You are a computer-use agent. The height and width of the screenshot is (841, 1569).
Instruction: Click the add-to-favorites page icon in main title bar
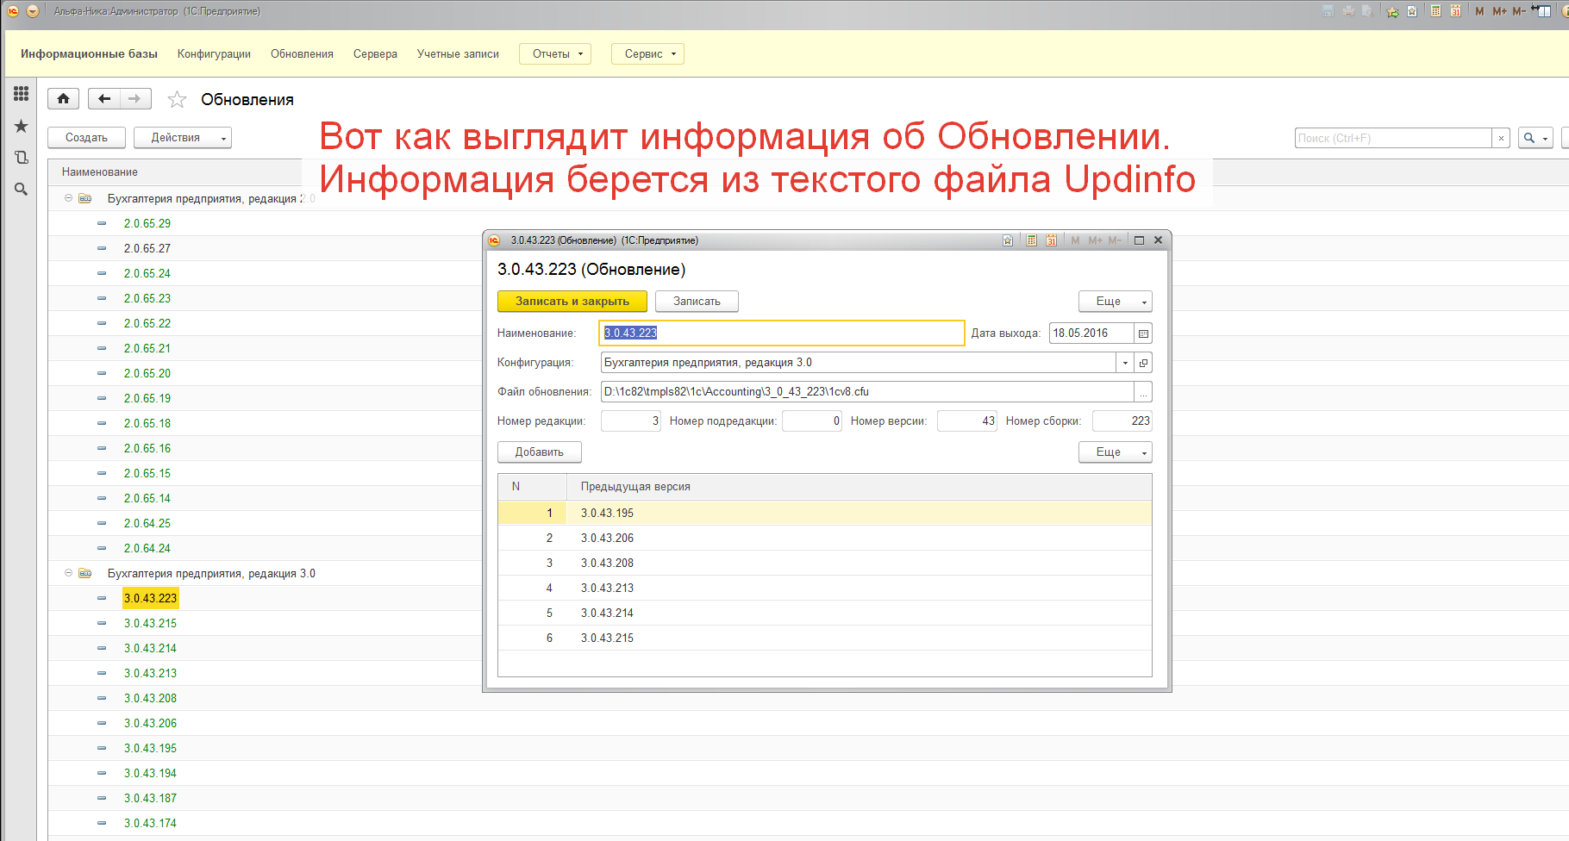1412,11
